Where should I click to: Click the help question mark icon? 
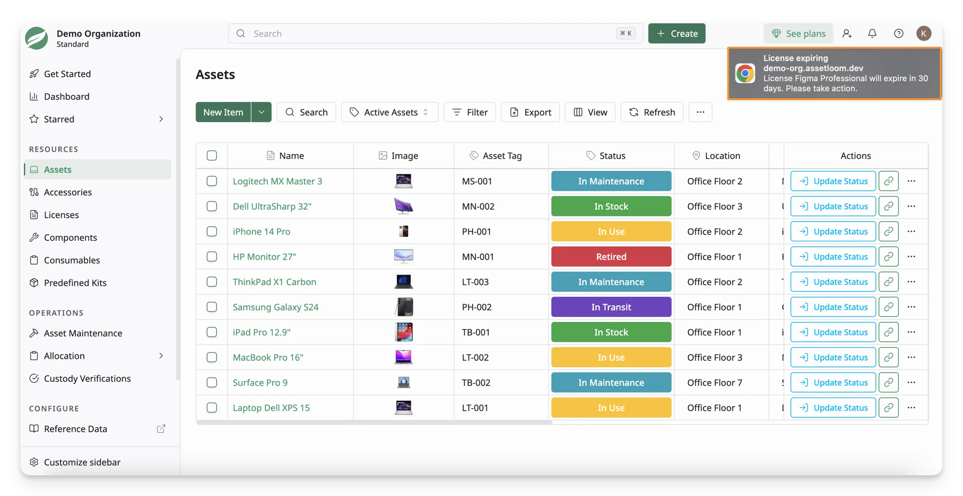[898, 33]
